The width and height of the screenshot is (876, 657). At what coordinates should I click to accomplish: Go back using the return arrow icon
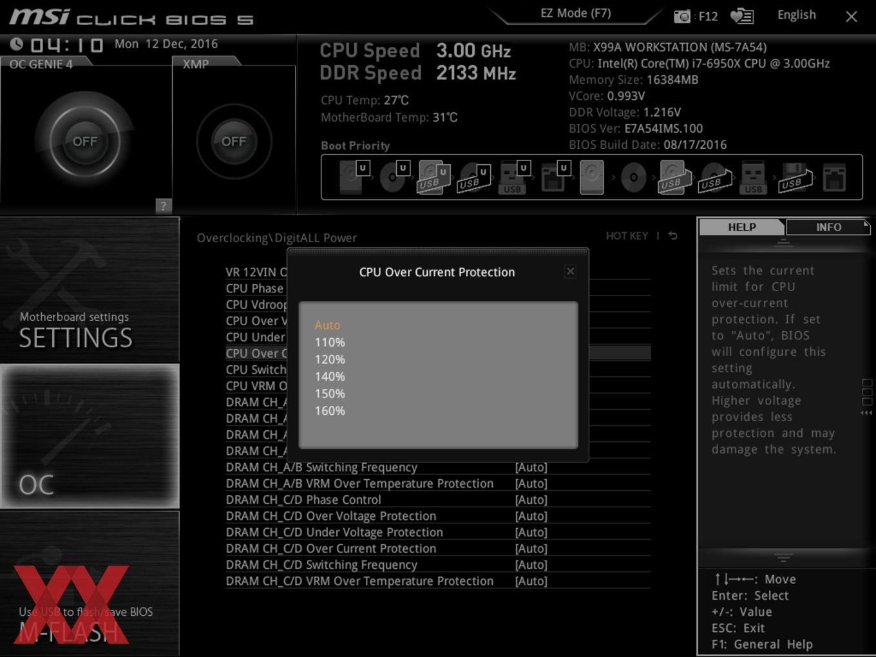tap(673, 236)
